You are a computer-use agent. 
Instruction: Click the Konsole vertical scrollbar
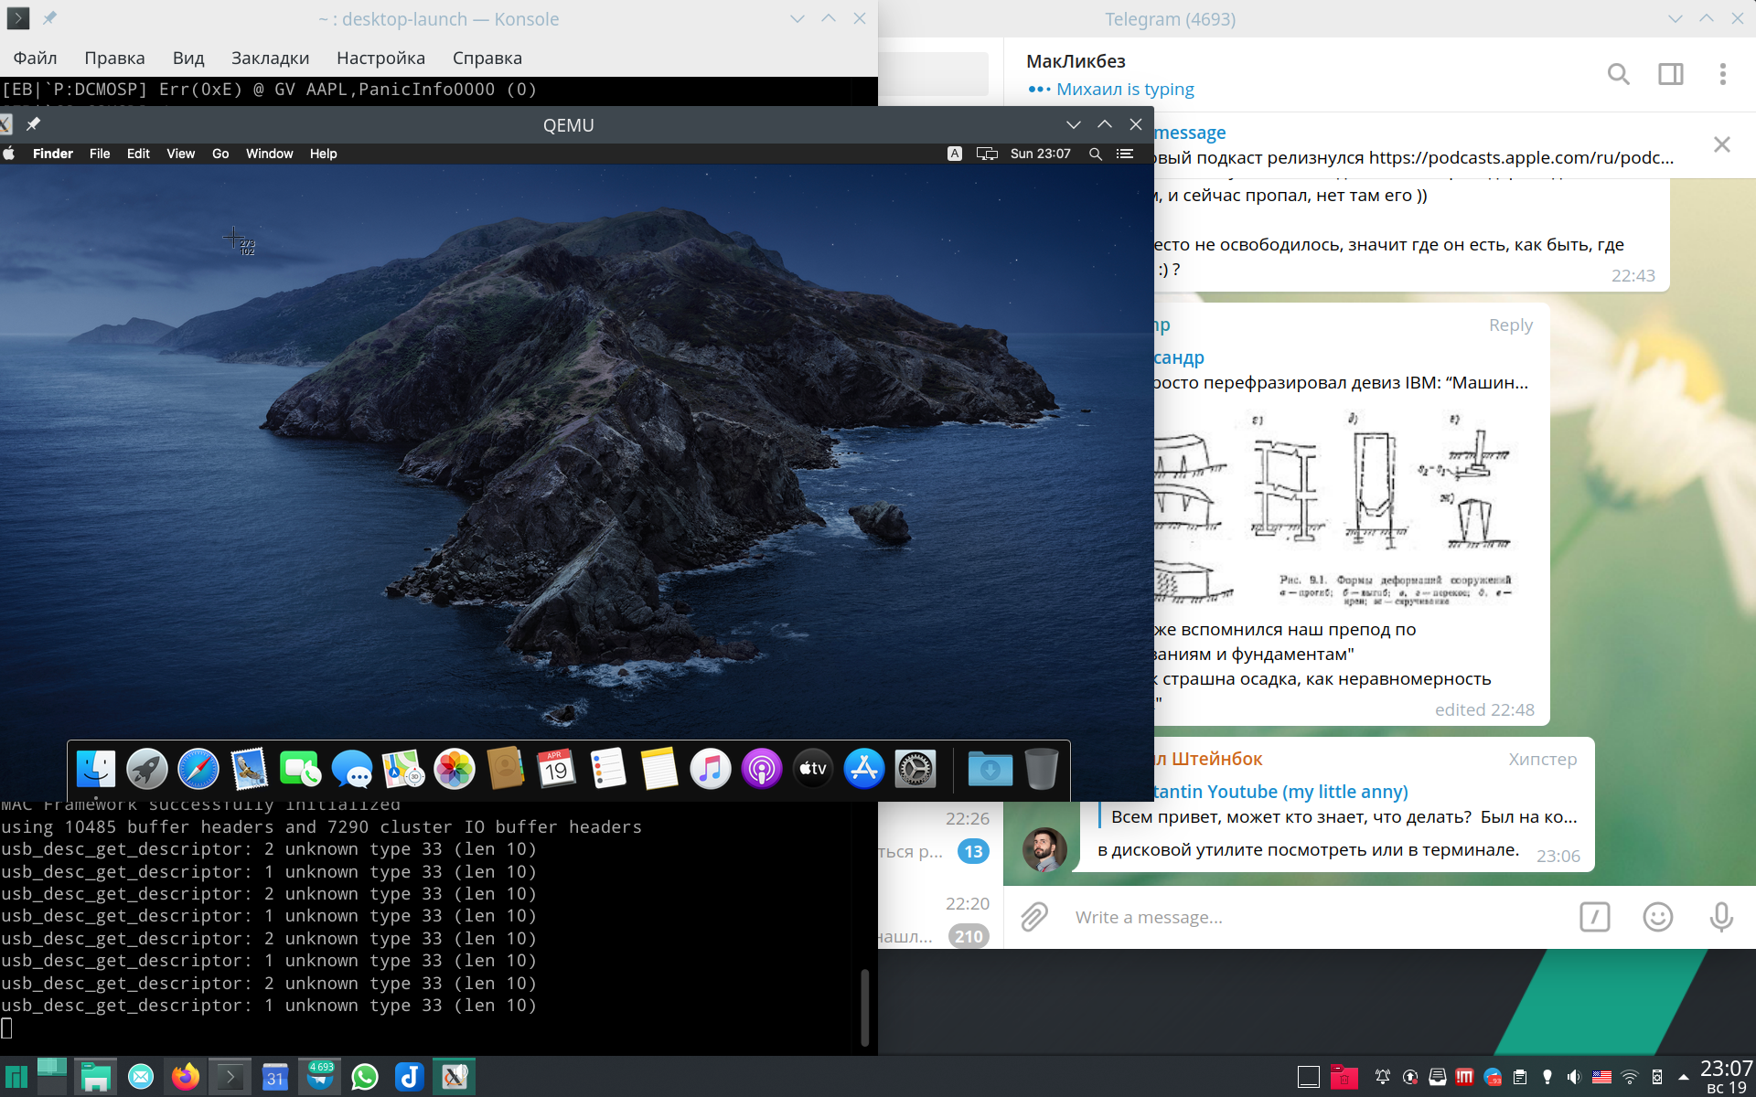click(864, 1006)
